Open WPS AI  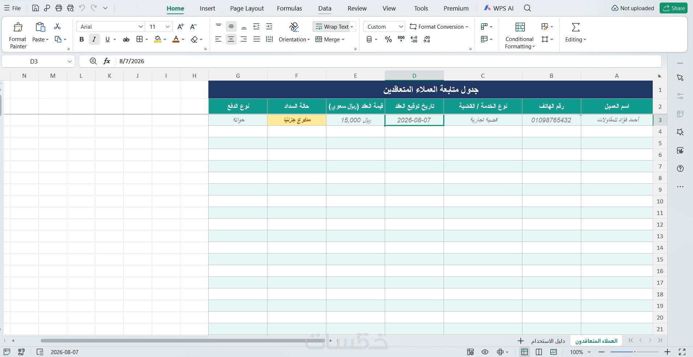click(x=499, y=8)
